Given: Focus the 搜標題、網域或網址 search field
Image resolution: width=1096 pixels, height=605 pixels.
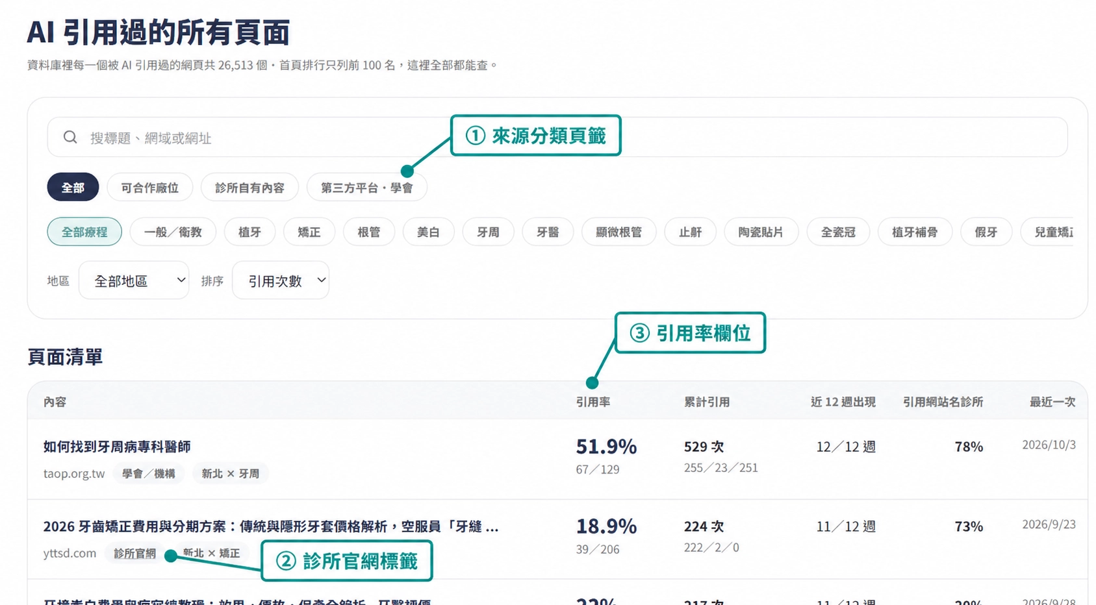Looking at the screenshot, I should point(557,137).
